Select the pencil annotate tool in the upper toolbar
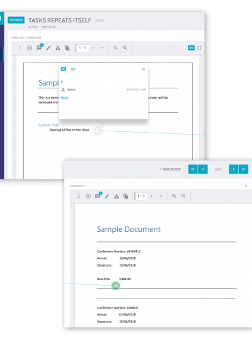This screenshot has height=340, width=252. (48, 48)
